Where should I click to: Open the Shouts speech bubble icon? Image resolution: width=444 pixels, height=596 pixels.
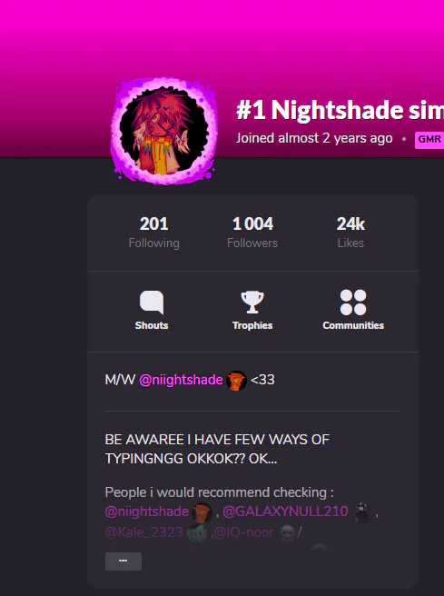[152, 303]
